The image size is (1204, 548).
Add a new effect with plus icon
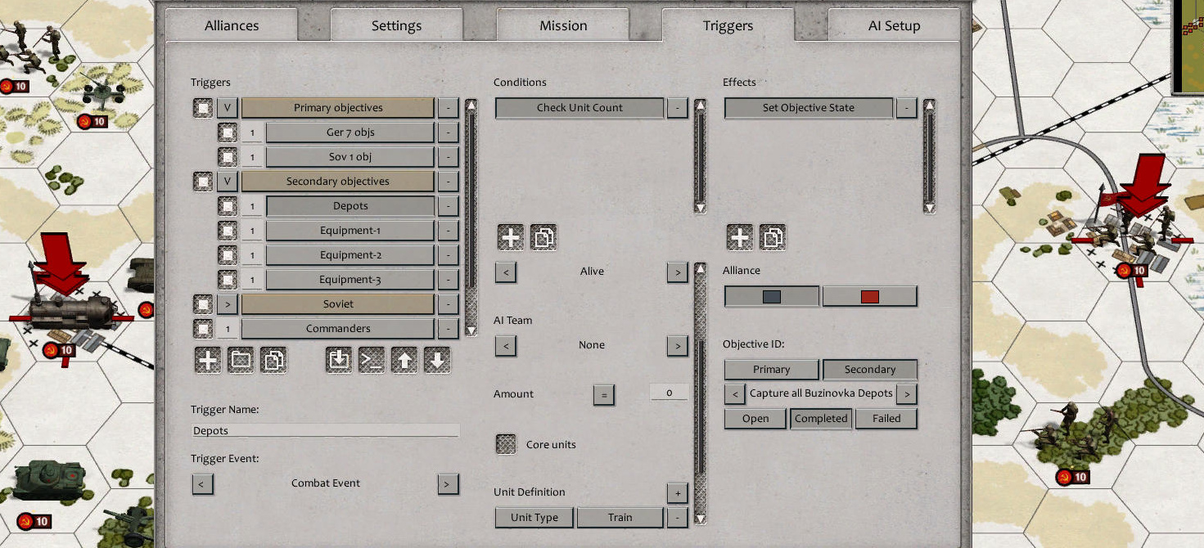(x=740, y=237)
